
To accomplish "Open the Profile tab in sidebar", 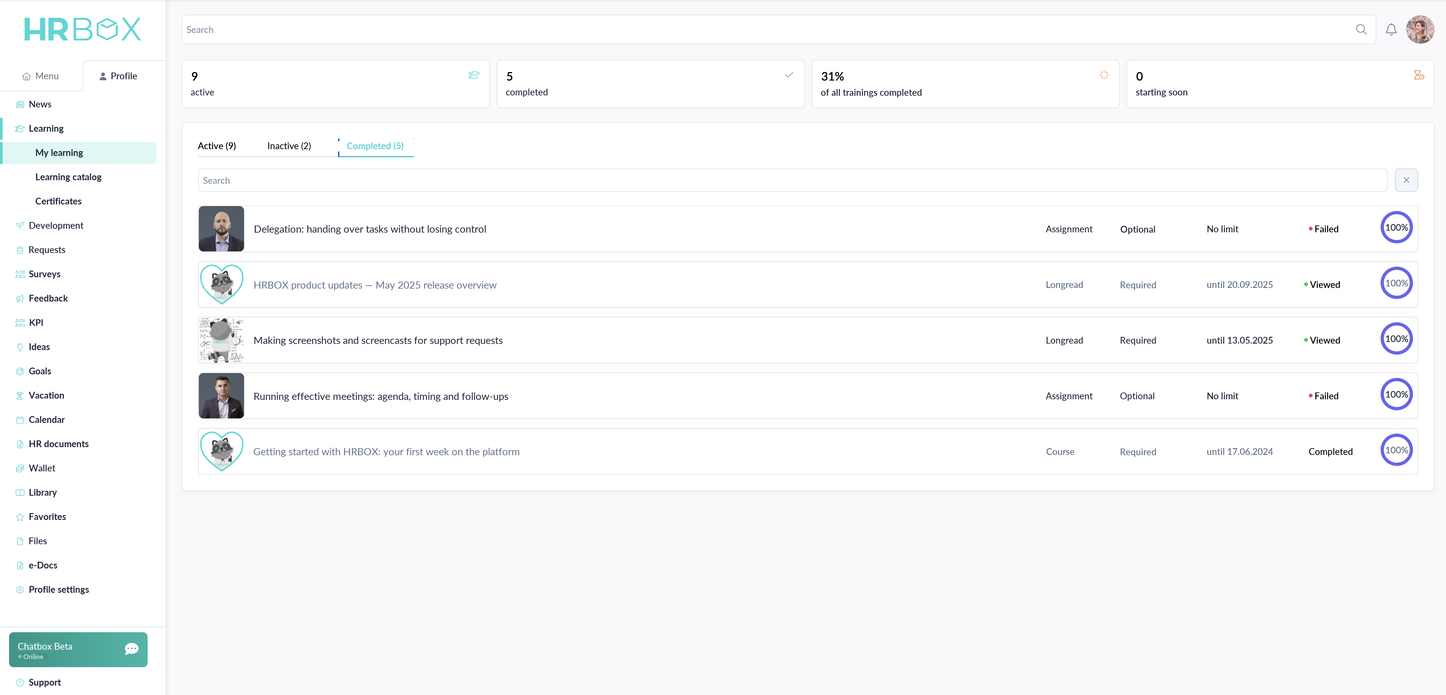I will click(119, 76).
